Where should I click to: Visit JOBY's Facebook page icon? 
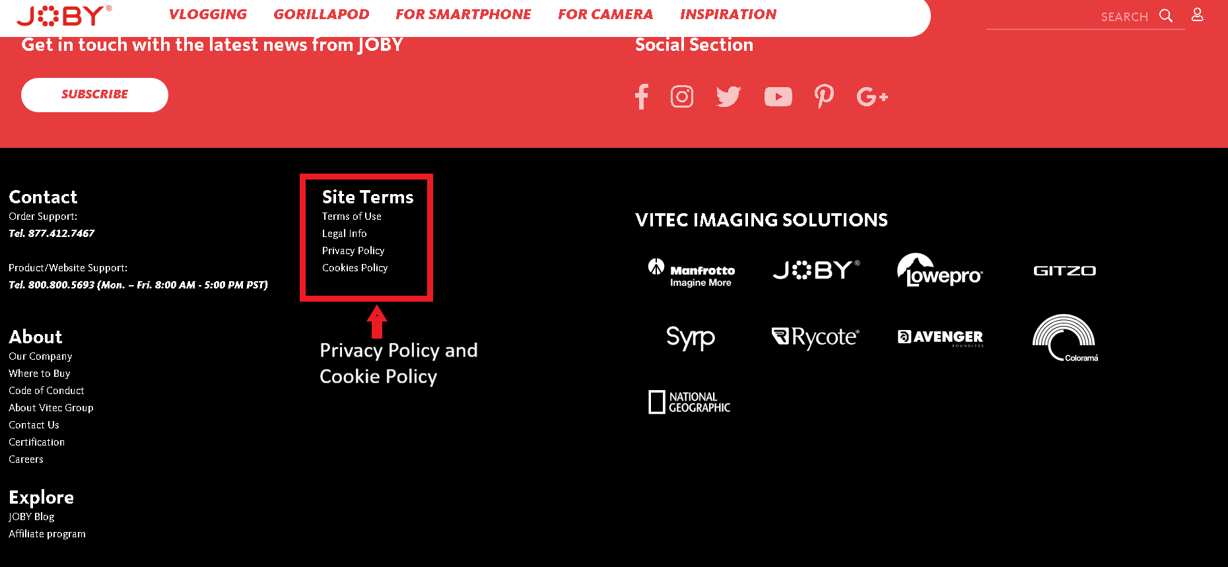coord(642,96)
